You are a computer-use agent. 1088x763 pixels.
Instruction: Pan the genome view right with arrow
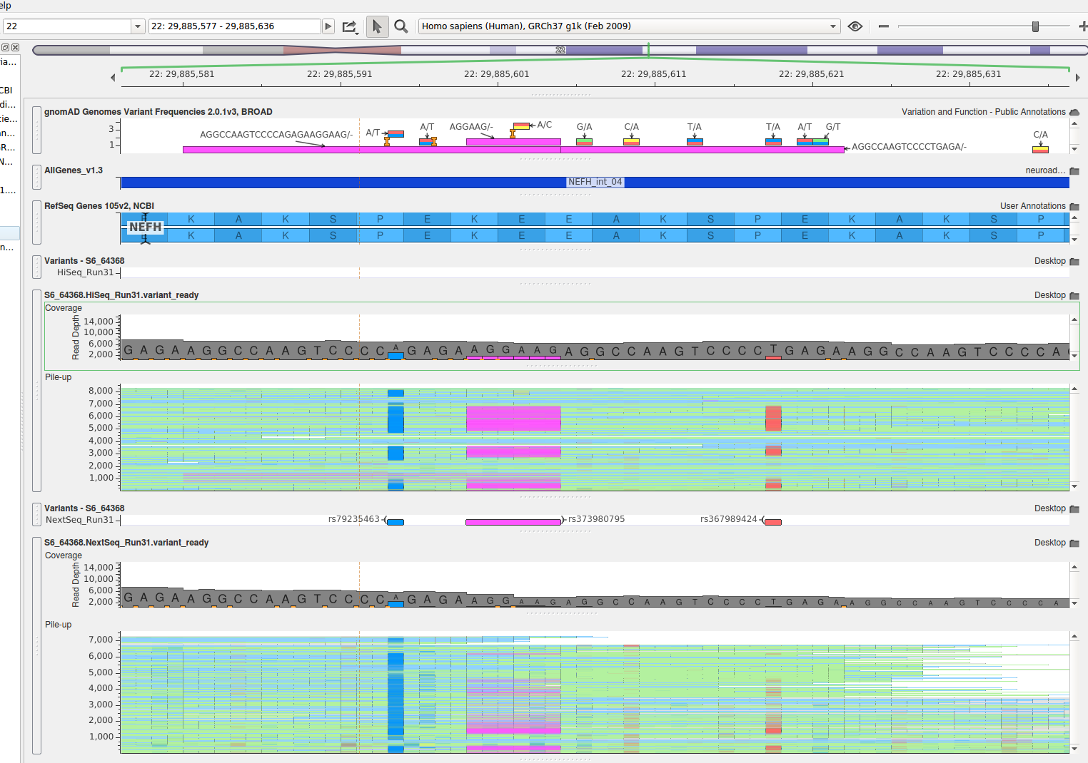click(x=1077, y=78)
